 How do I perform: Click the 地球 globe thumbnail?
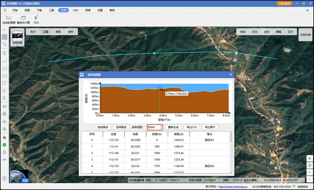pos(19,176)
